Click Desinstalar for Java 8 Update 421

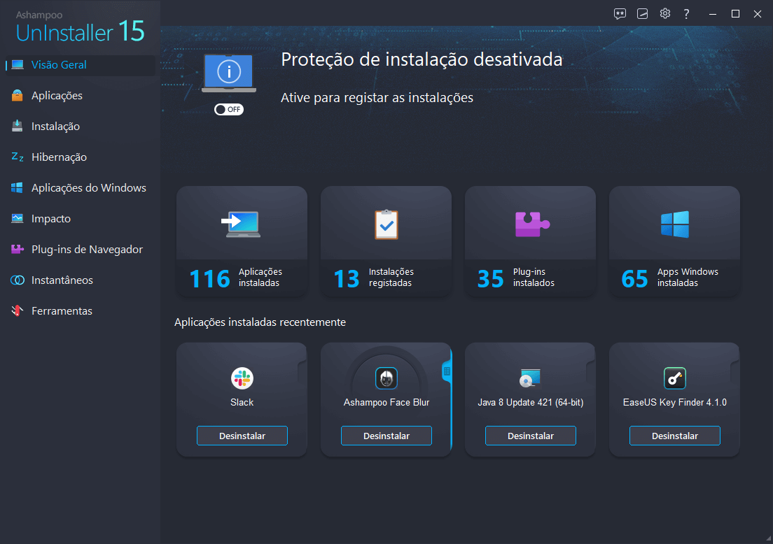click(531, 436)
